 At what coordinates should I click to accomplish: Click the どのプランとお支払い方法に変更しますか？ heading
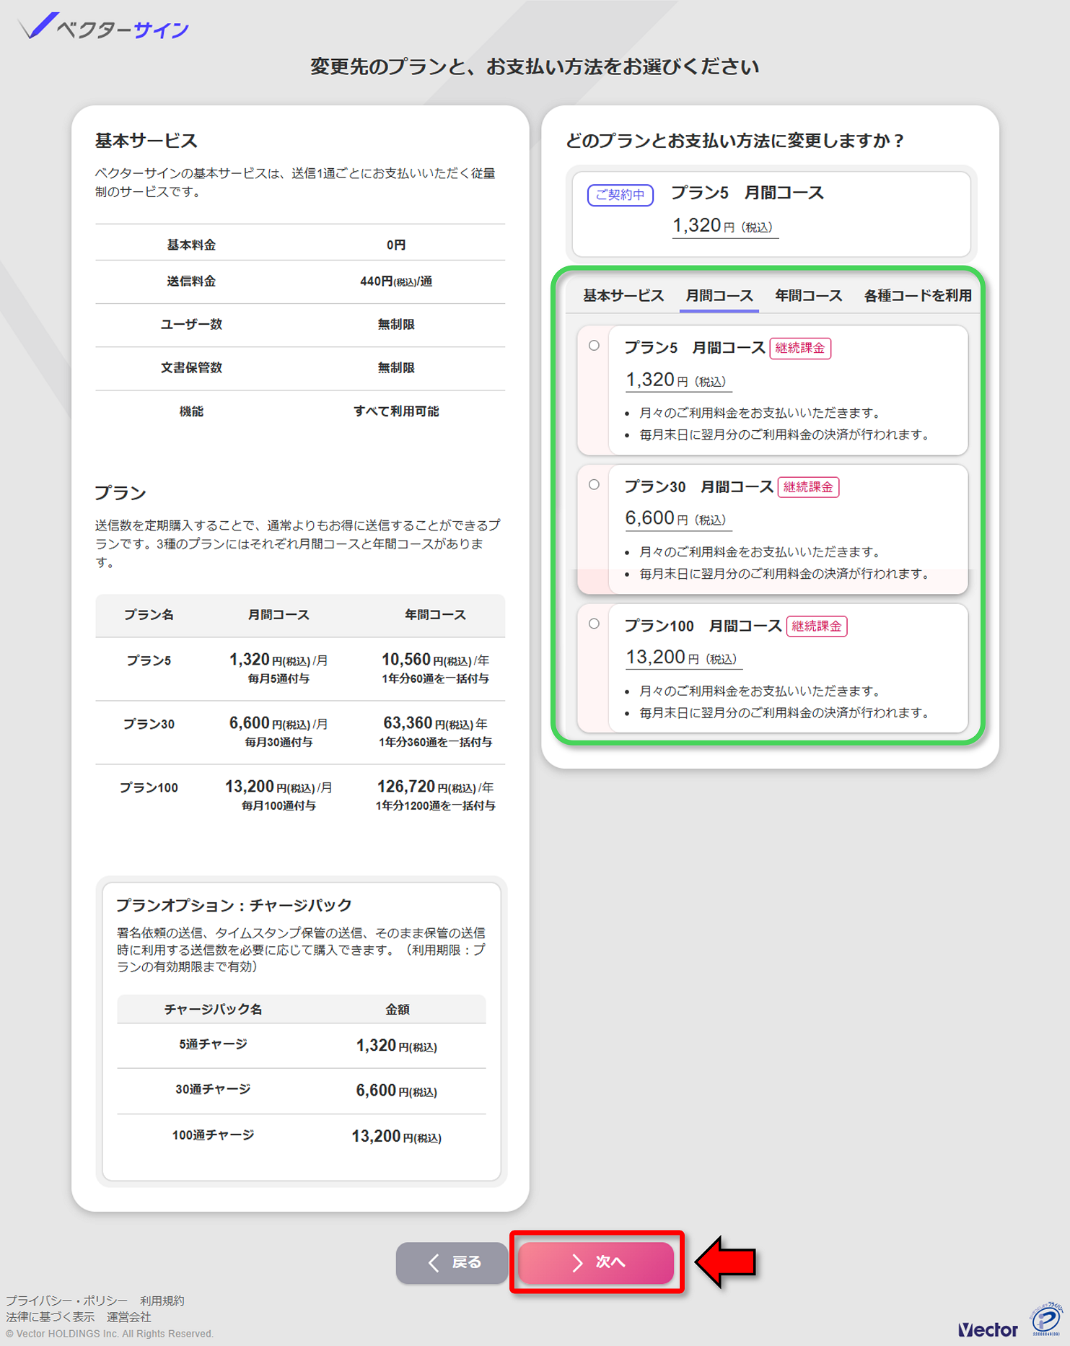(x=735, y=140)
